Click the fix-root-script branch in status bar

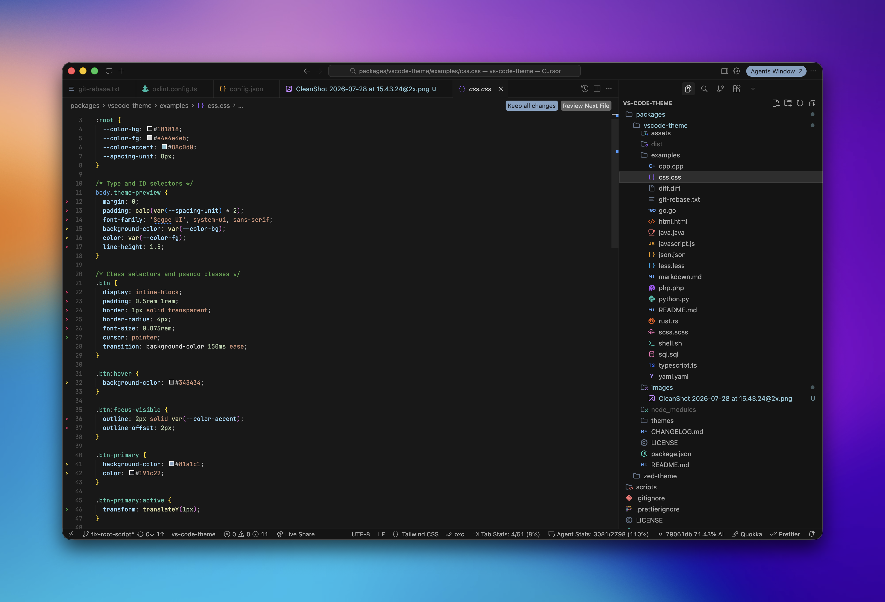pyautogui.click(x=109, y=534)
